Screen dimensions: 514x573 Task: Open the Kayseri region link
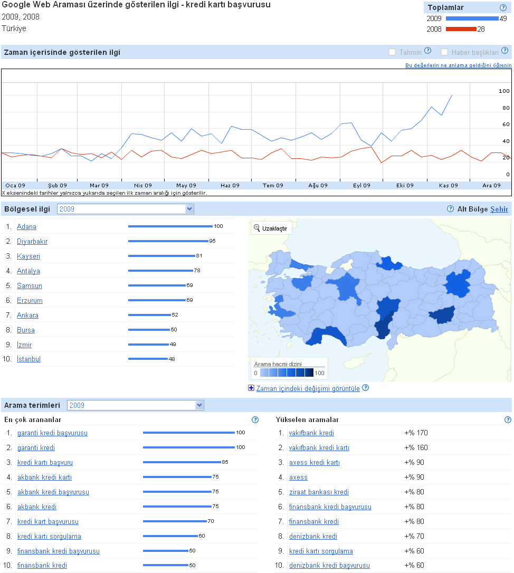click(28, 256)
